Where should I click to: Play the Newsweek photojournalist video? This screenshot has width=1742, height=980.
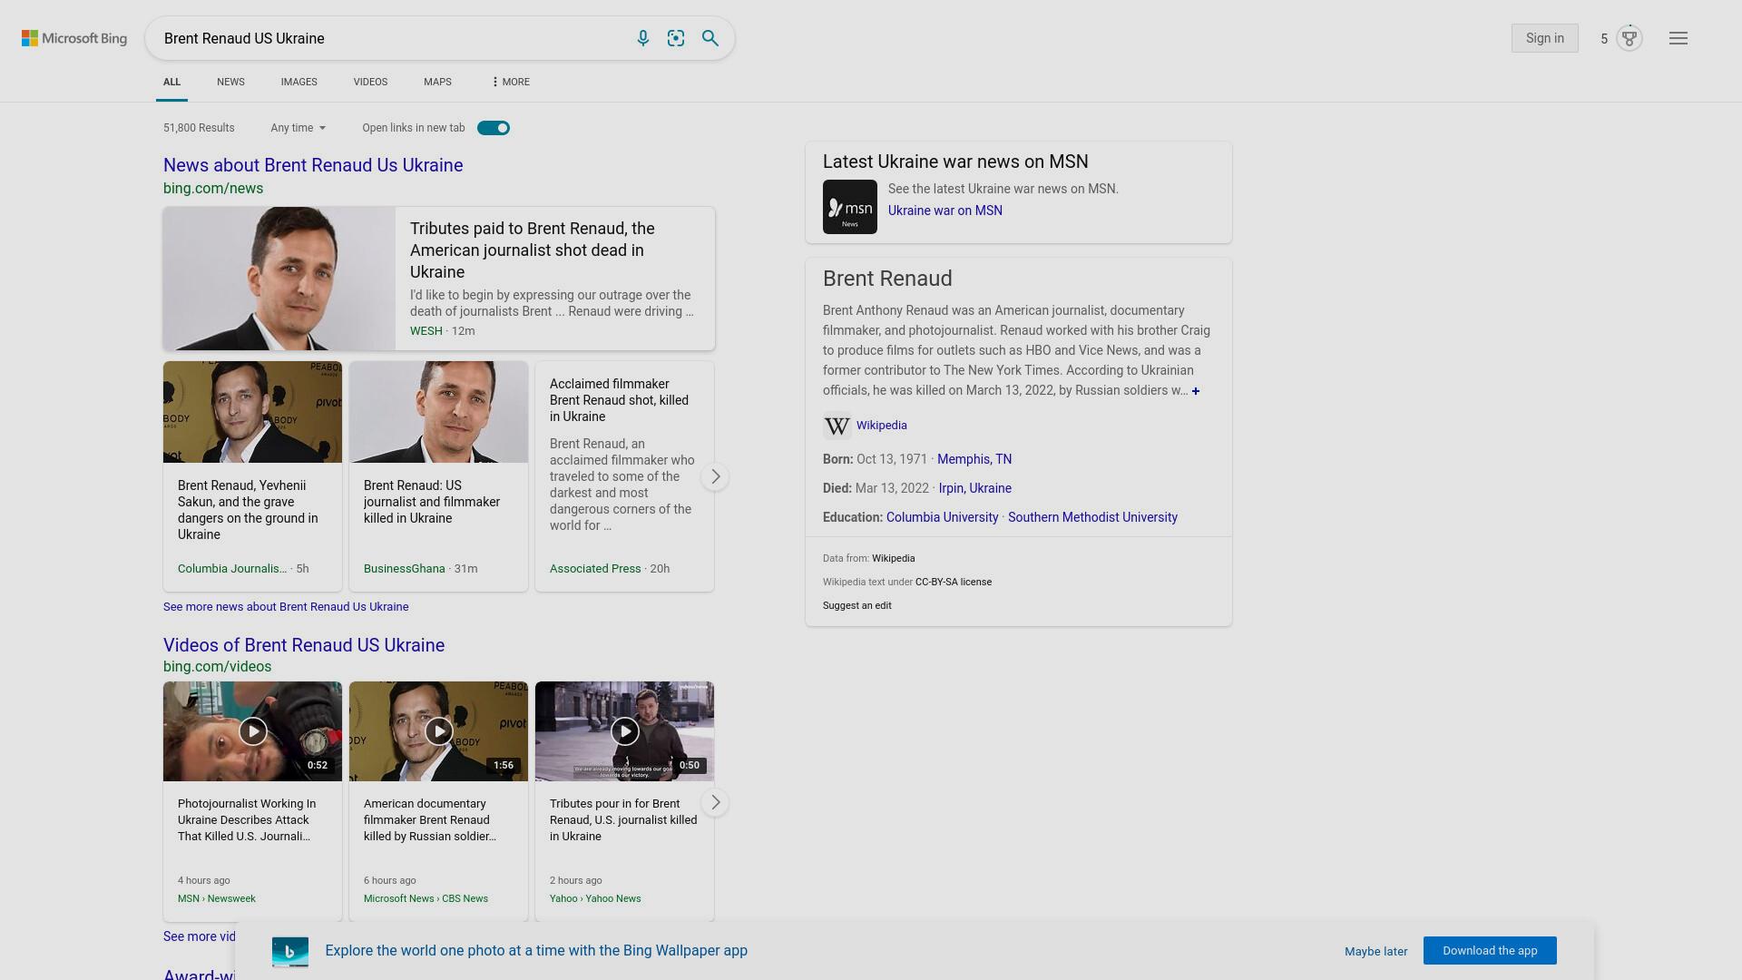click(x=252, y=731)
